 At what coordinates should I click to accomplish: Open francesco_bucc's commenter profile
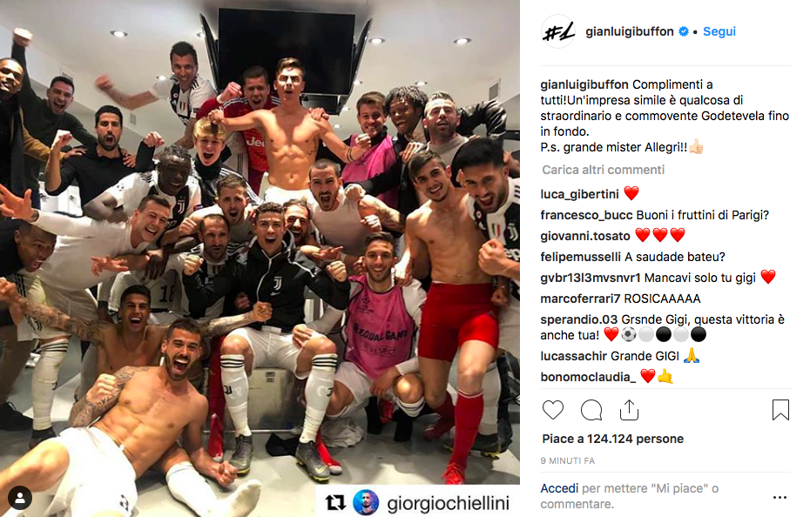pyautogui.click(x=586, y=215)
